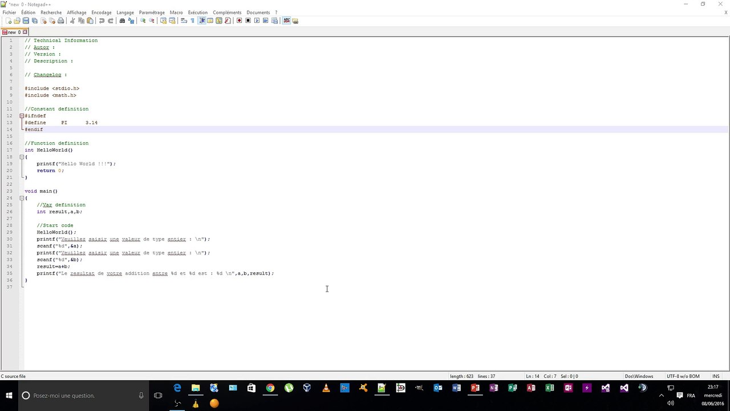Click the 'Ln : 14' status bar entry
Screen dimensions: 730x411
point(532,376)
